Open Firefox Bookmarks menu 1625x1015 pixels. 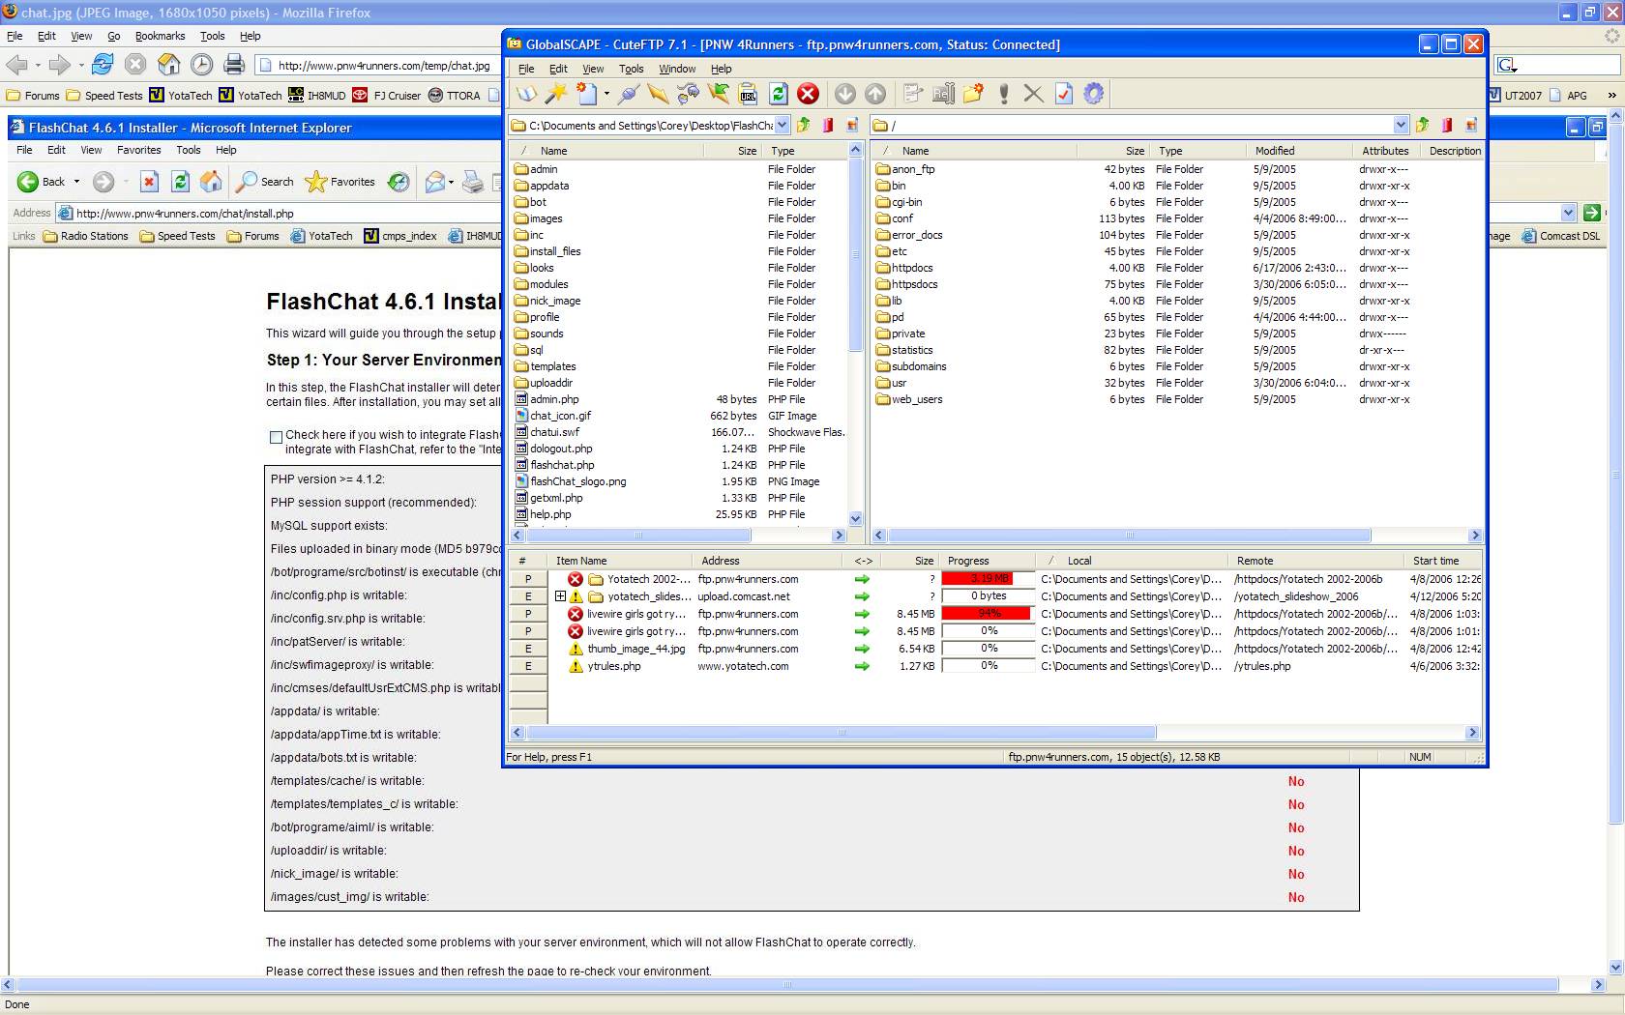coord(160,36)
